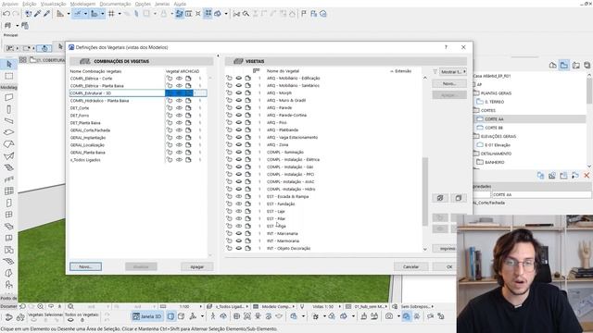Click the Janela 3D button in bottom toolbar
The image size is (593, 333).
click(147, 316)
